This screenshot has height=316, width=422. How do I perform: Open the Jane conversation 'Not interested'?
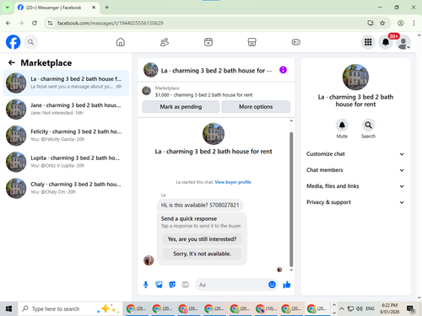point(66,109)
